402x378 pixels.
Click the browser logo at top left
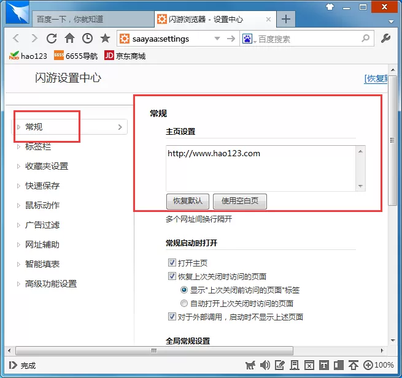click(x=17, y=13)
